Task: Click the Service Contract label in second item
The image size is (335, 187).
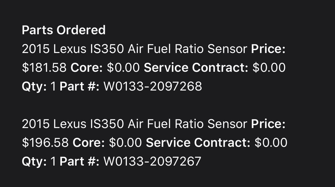Action: pyautogui.click(x=198, y=143)
